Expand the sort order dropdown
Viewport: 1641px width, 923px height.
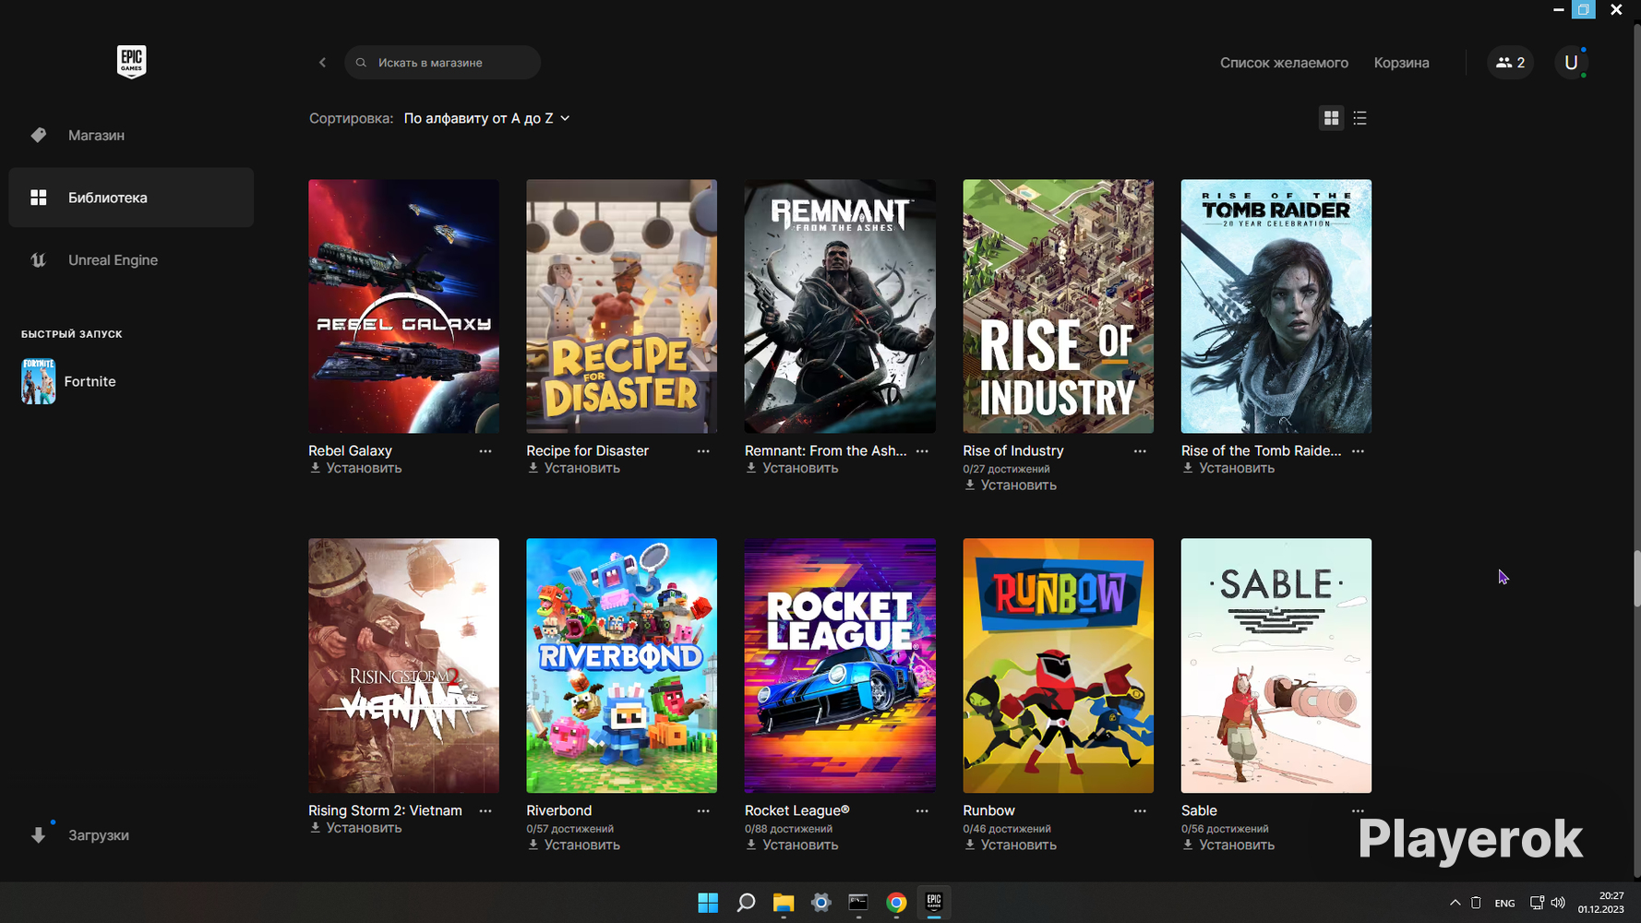(486, 118)
